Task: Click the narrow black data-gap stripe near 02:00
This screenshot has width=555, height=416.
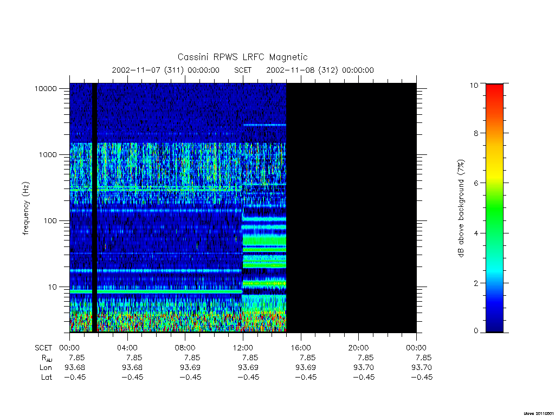Action: pyautogui.click(x=94, y=207)
